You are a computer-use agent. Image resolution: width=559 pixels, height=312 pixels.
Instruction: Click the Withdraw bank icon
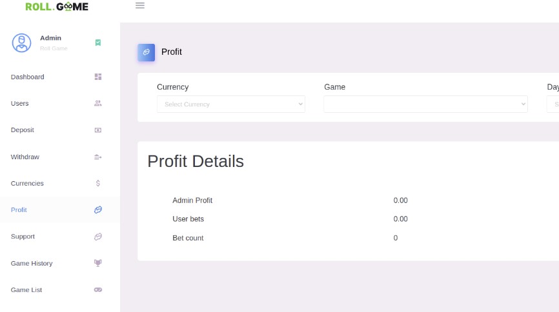[x=97, y=157]
